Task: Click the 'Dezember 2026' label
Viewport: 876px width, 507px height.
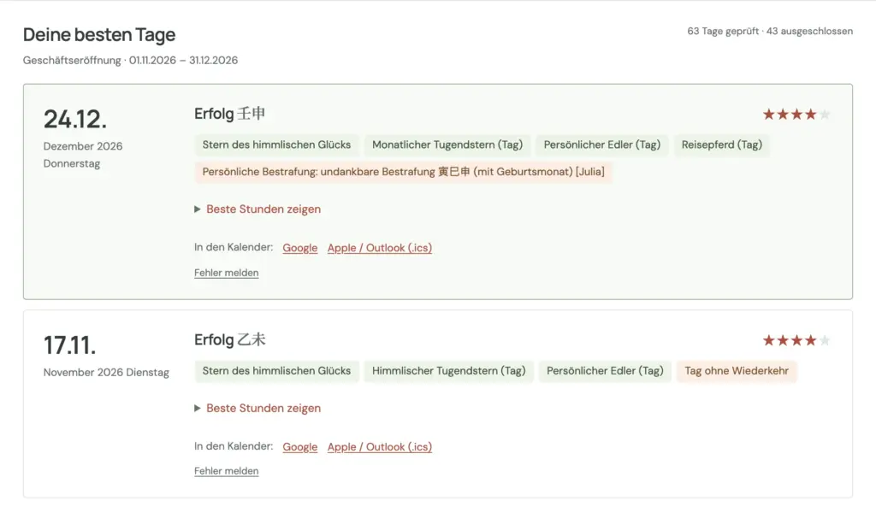Action: point(83,146)
